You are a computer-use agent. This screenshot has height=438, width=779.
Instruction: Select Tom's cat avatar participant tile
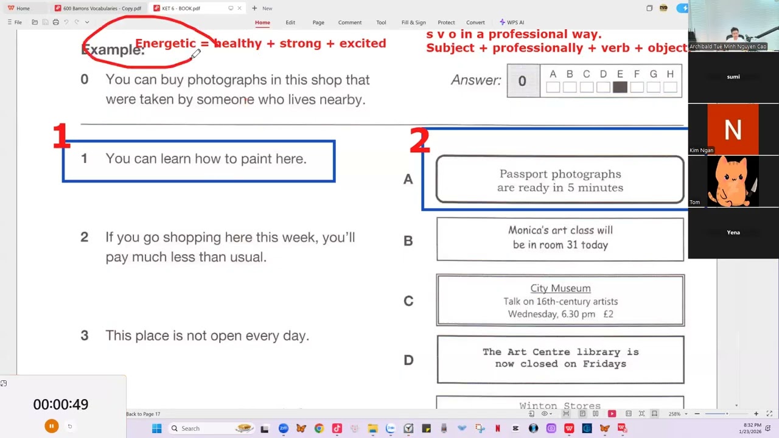coord(733,181)
